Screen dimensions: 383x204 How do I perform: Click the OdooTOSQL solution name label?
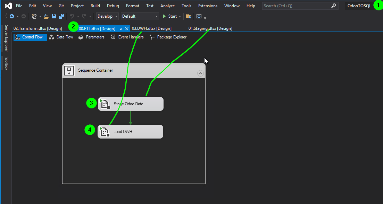coord(359,6)
